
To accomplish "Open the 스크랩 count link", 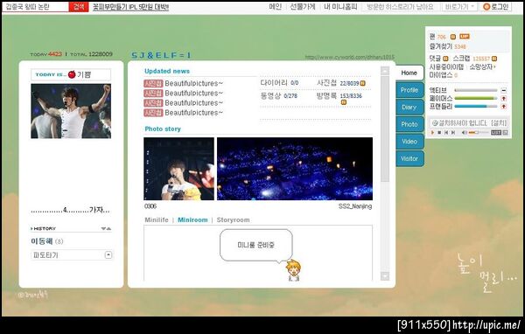I will [472, 59].
